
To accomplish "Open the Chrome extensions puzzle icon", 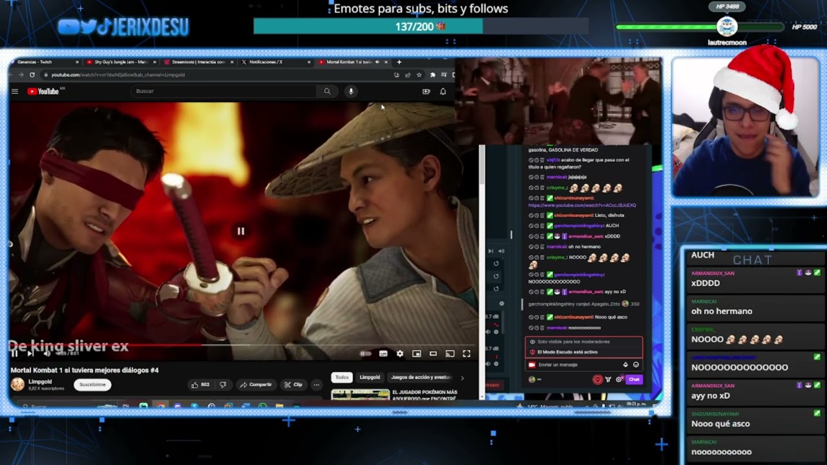I will 432,75.
